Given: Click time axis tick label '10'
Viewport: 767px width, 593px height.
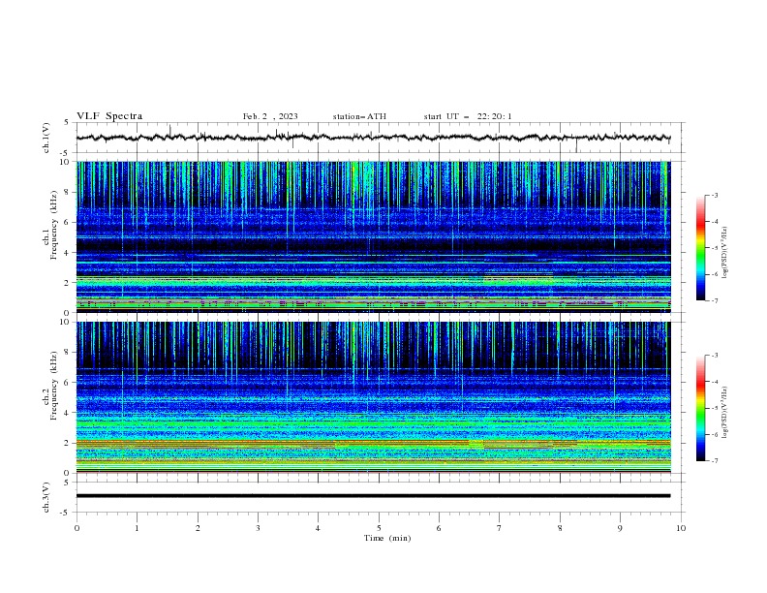Looking at the screenshot, I should pyautogui.click(x=681, y=528).
